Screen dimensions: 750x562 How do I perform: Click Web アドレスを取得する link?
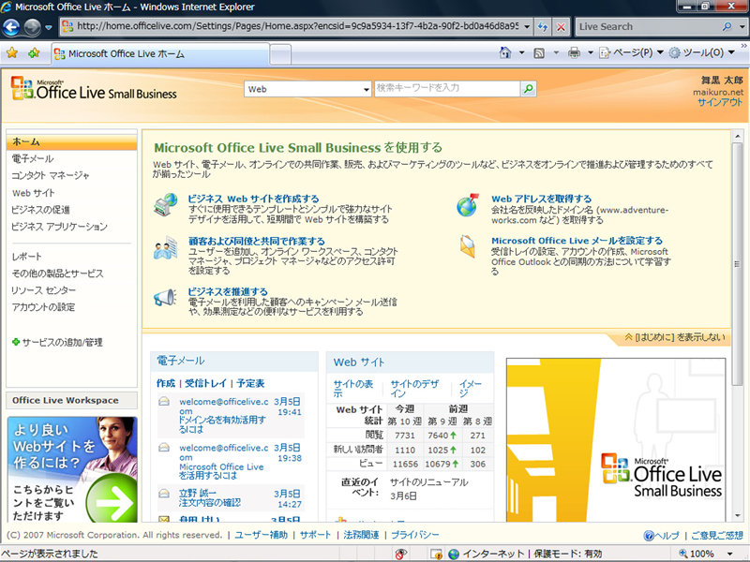[542, 199]
